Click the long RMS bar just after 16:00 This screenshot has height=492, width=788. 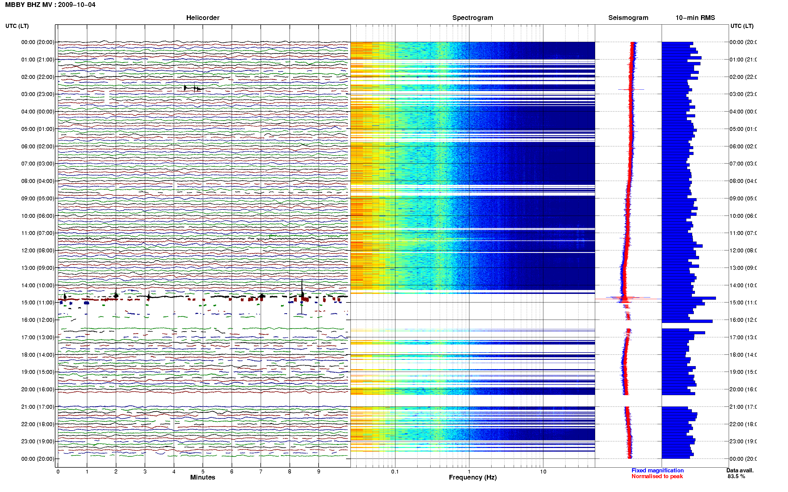(x=687, y=321)
